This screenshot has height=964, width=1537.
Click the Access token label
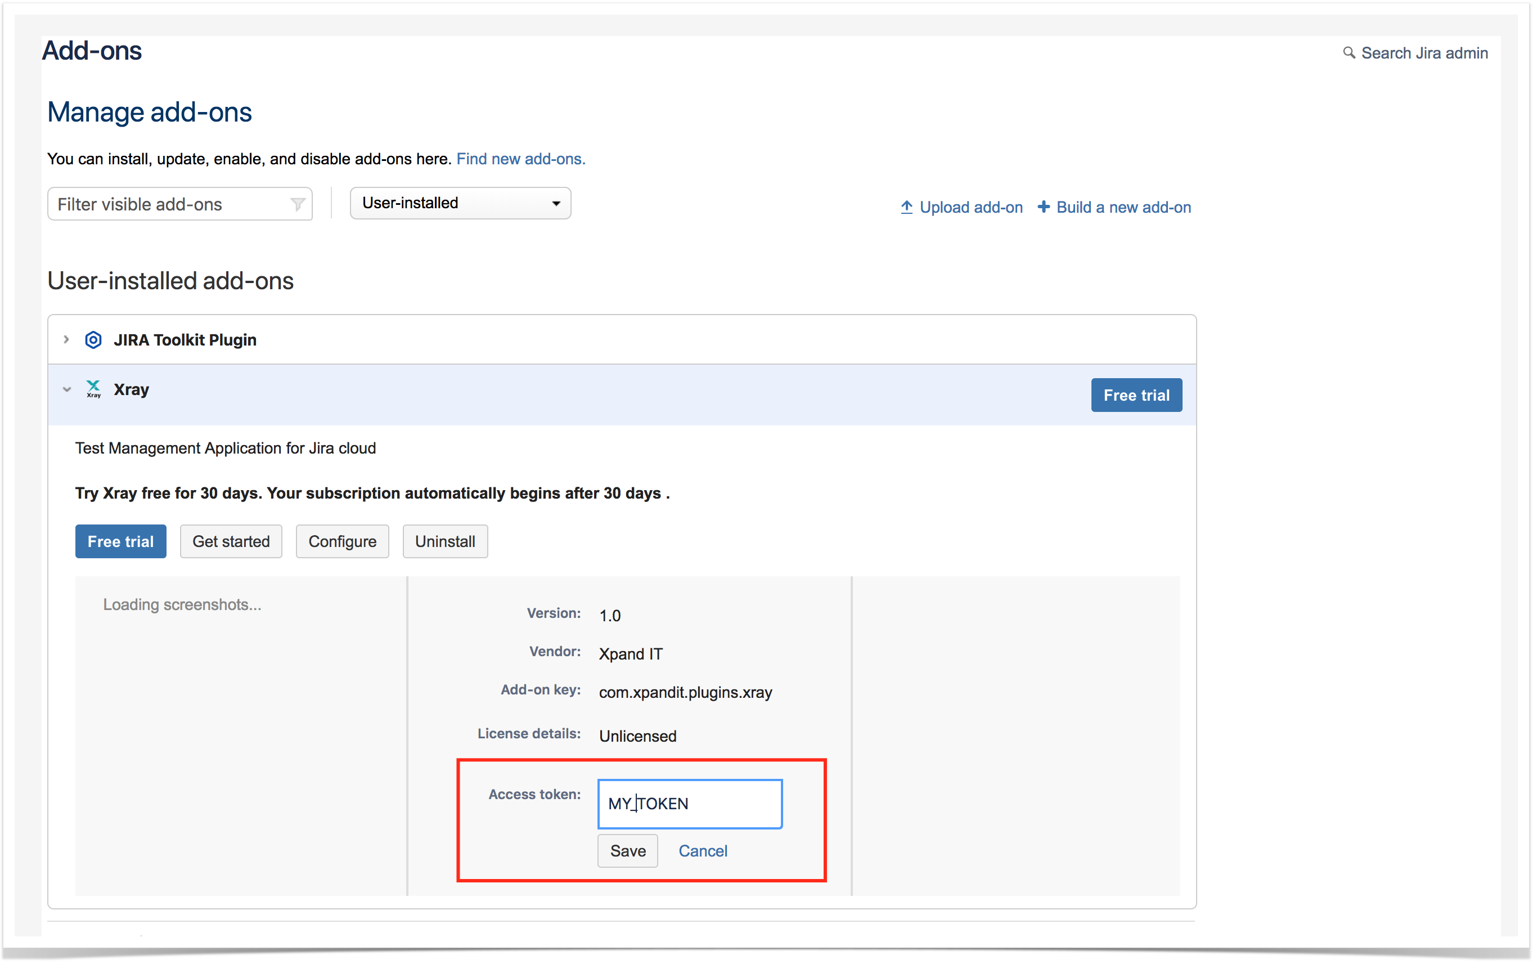[534, 795]
